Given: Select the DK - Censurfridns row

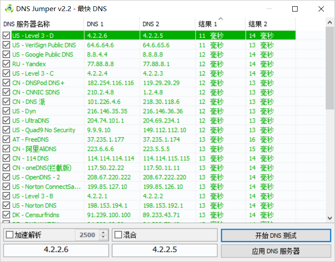Looking at the screenshot, I should click(x=149, y=215).
